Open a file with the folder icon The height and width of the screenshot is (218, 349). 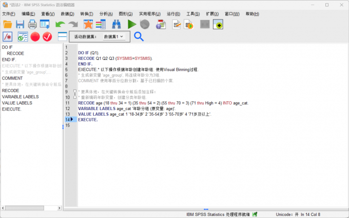coord(8,24)
